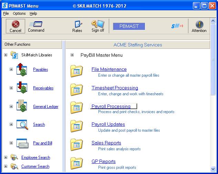Open the Rates tool icon

78,24
